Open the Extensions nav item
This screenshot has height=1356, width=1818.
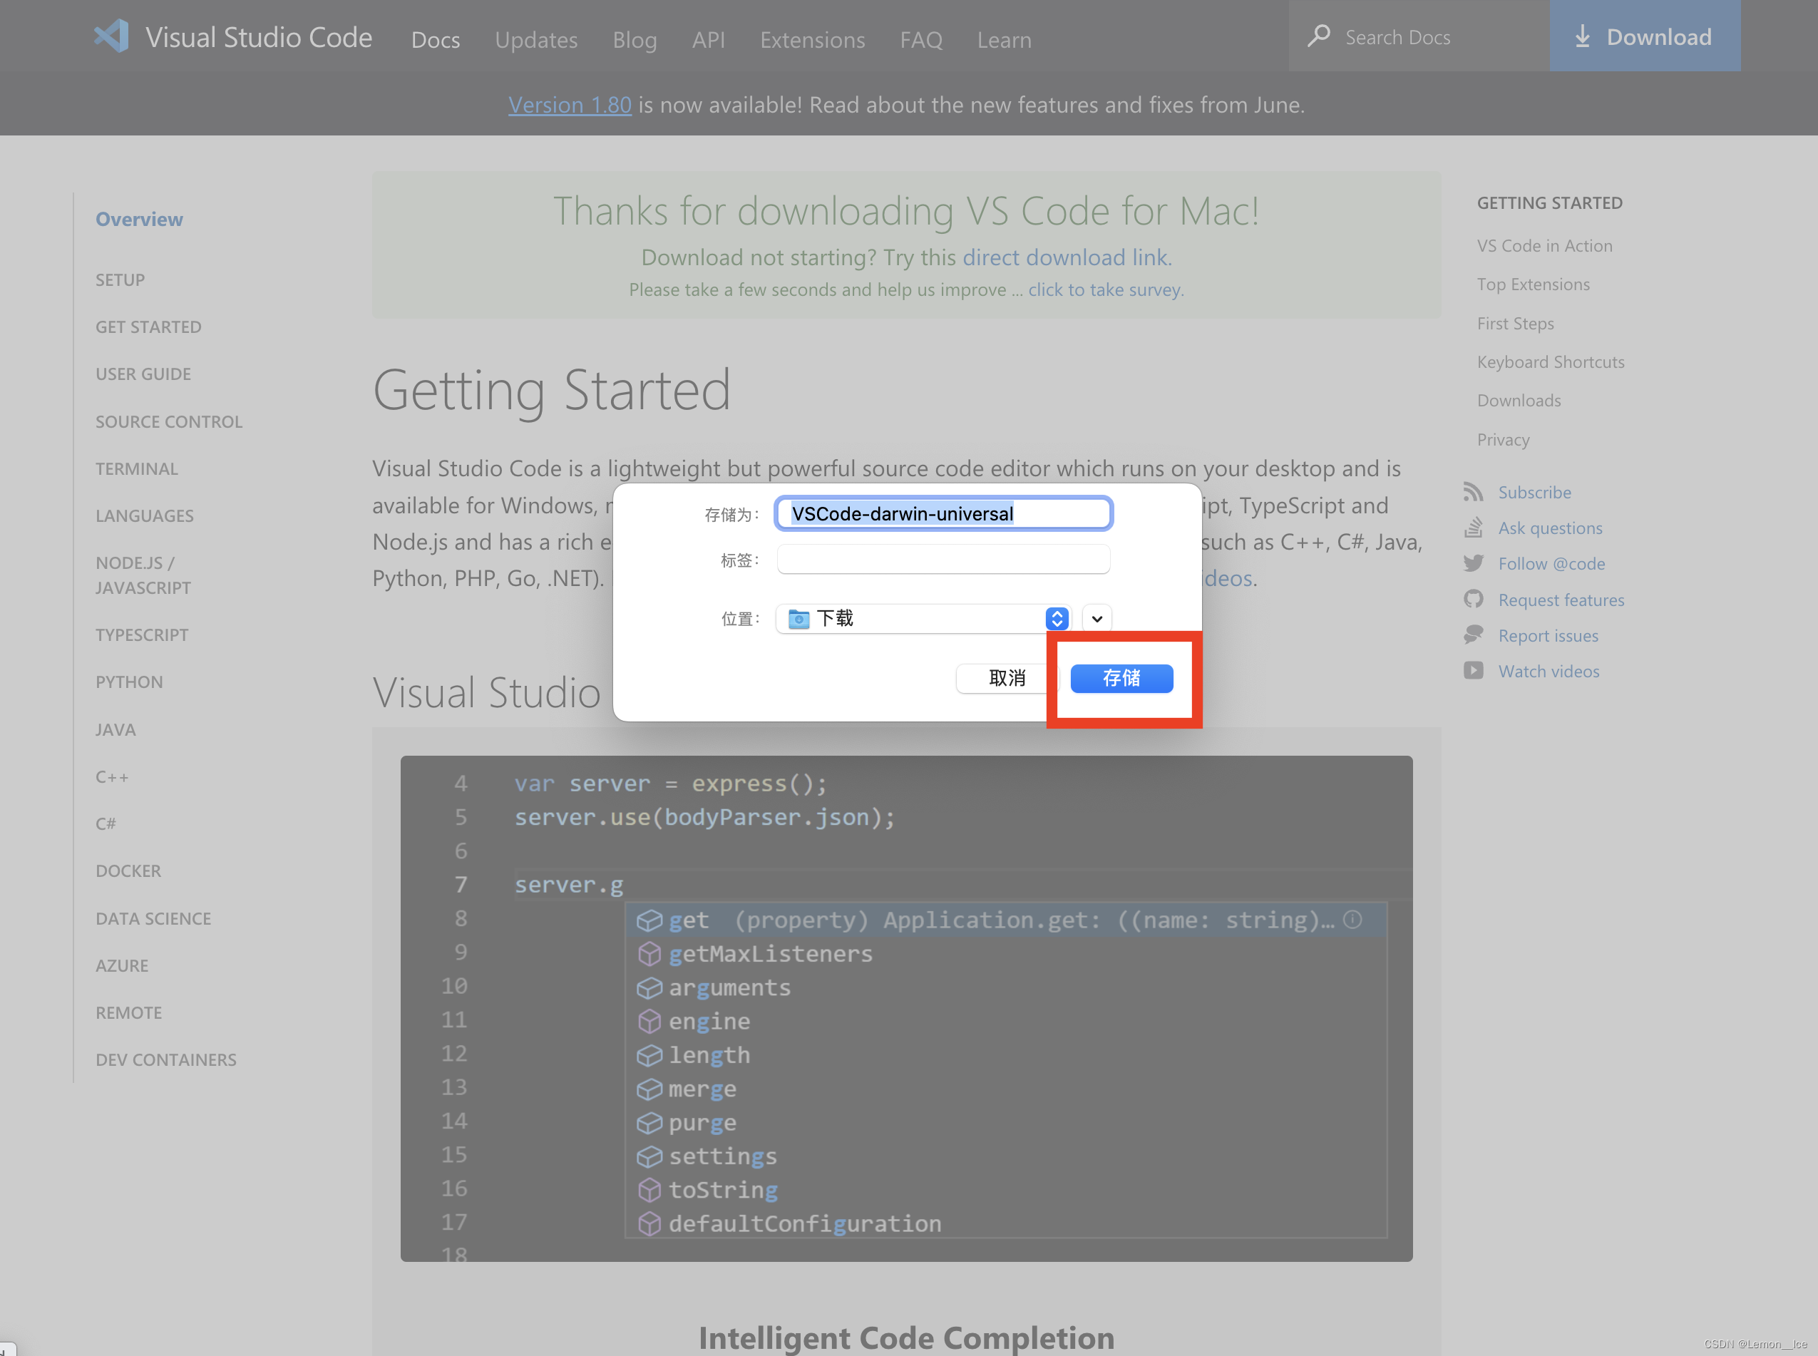pyautogui.click(x=812, y=39)
